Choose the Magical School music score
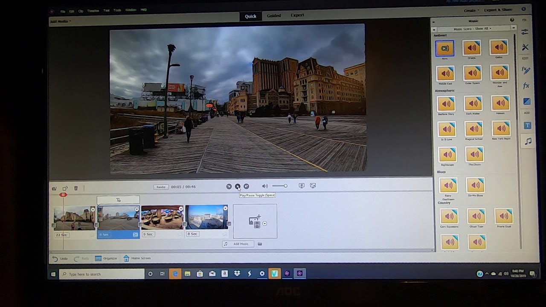 [x=474, y=129]
